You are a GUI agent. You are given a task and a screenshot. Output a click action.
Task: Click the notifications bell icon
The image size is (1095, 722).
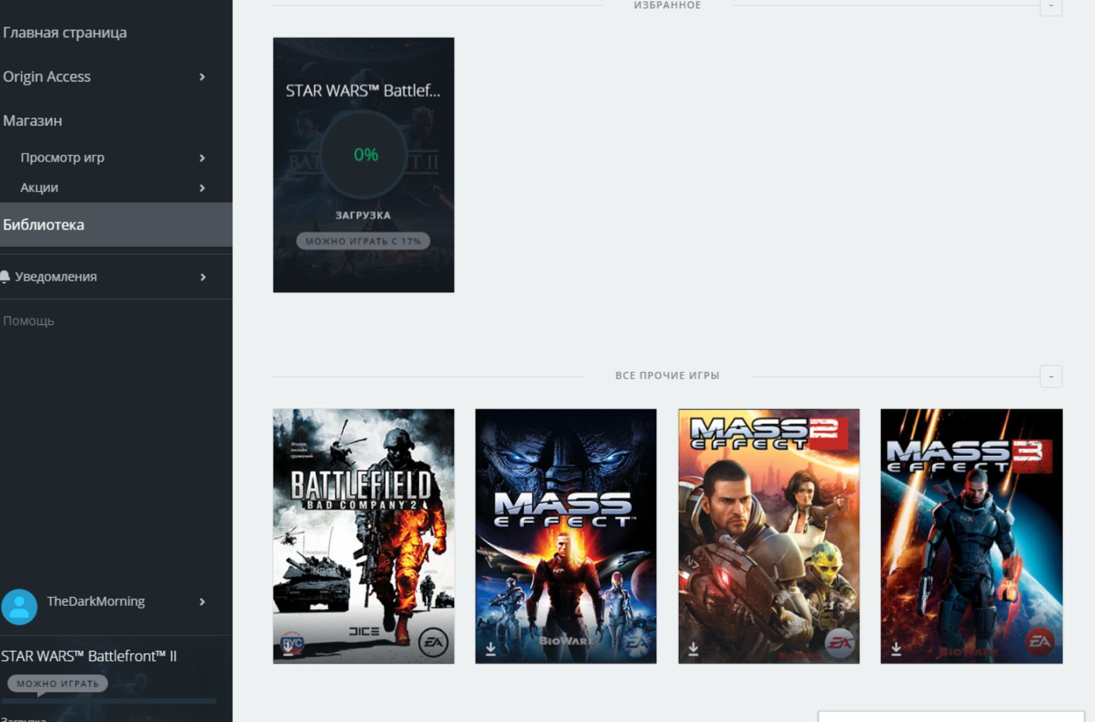(5, 276)
